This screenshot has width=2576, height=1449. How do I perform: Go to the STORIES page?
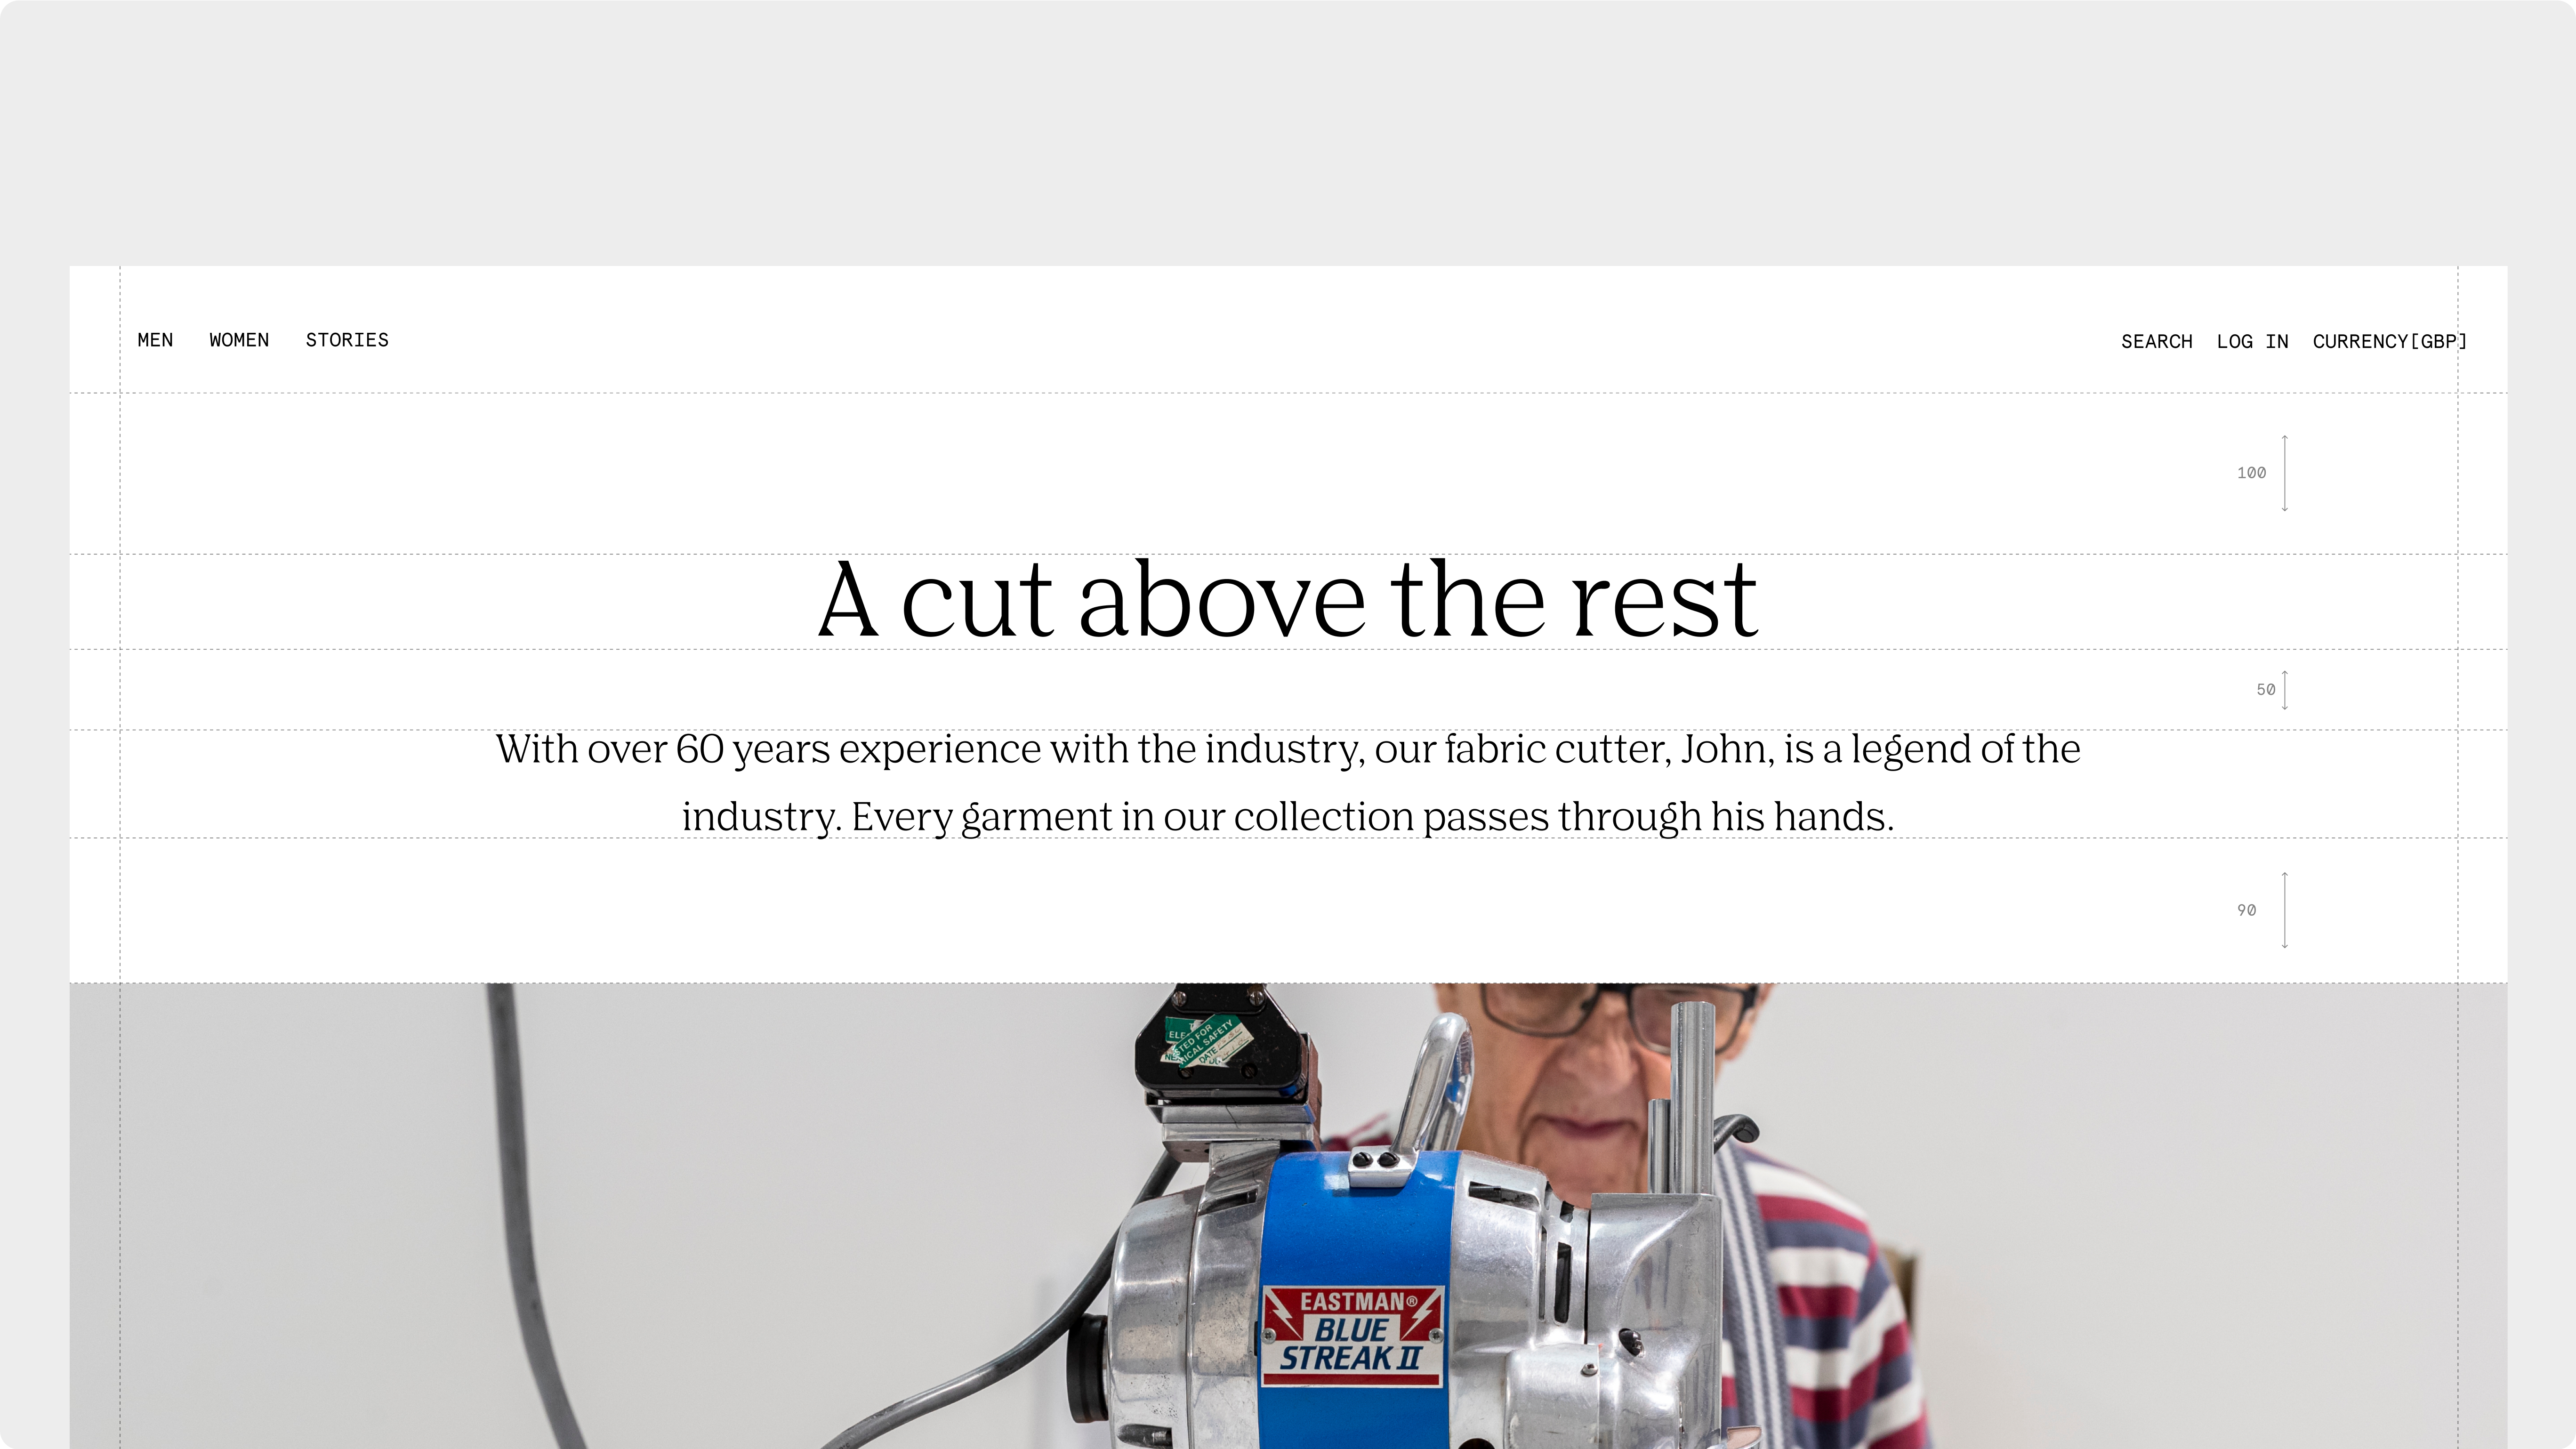347,340
